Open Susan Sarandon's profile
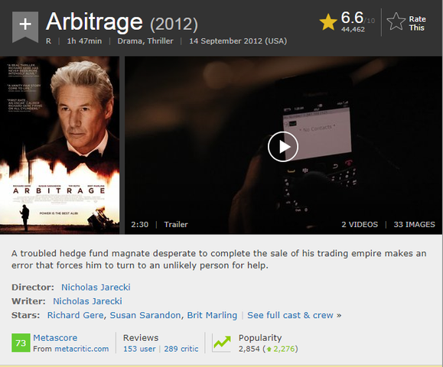 click(x=145, y=315)
